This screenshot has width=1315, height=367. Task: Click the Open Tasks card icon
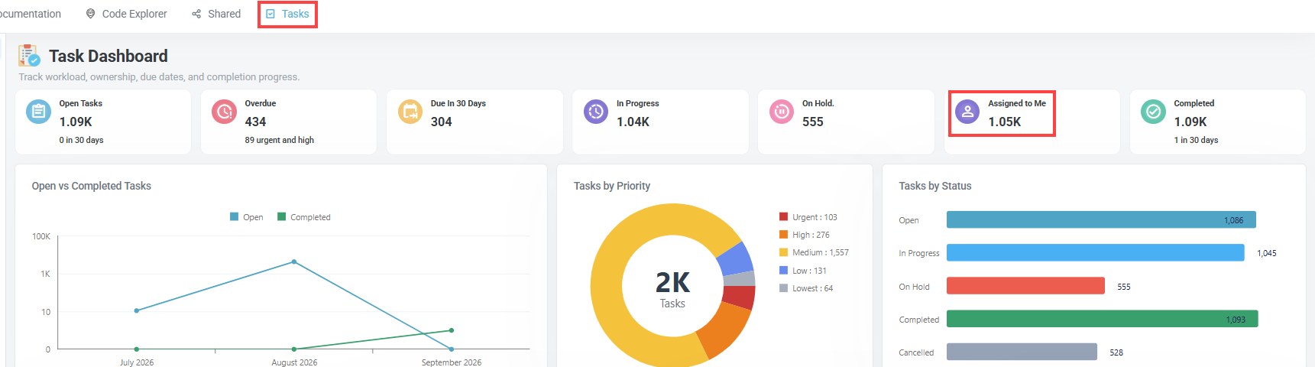pyautogui.click(x=38, y=111)
